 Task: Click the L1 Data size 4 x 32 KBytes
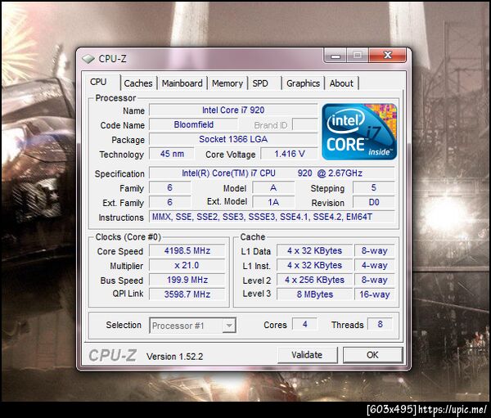(x=315, y=251)
